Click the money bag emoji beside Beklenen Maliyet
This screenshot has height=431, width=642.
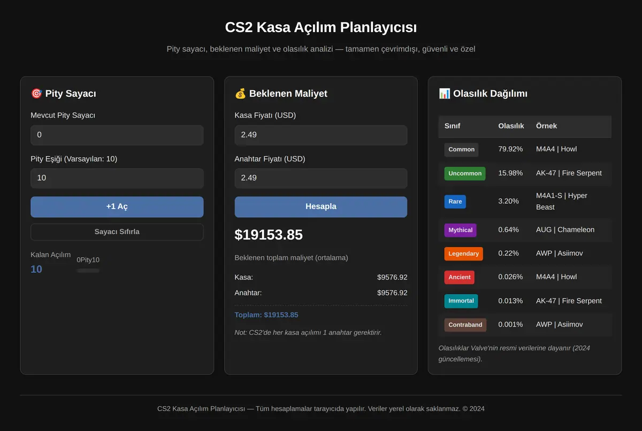point(240,94)
